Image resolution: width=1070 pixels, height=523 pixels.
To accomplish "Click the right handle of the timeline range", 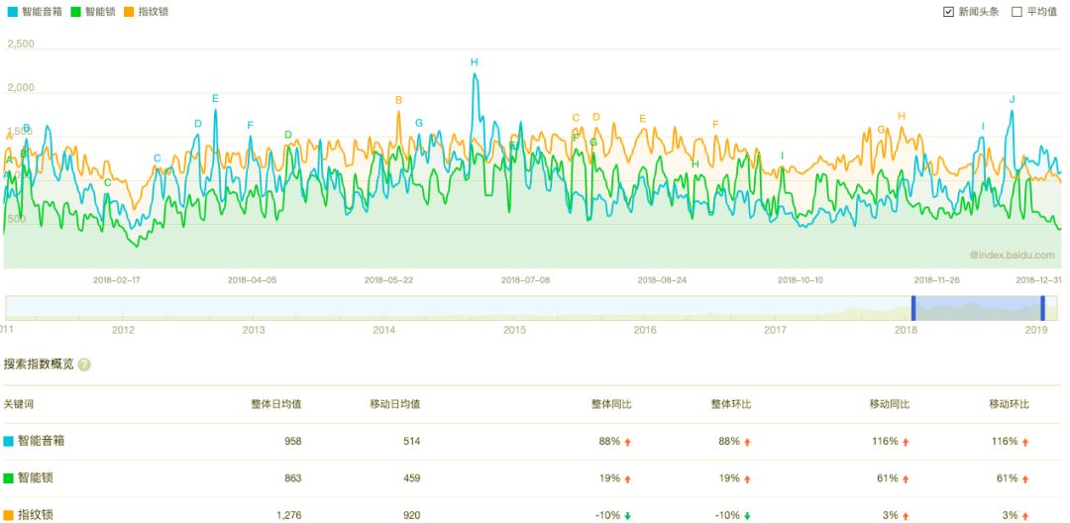I will pos(1043,308).
